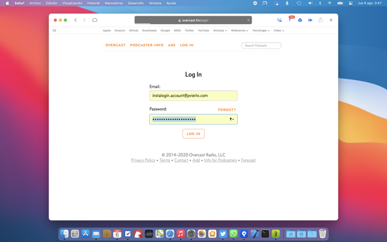This screenshot has height=242, width=387.
Task: Open the PODCASTER INFO nav link
Action: (x=147, y=45)
